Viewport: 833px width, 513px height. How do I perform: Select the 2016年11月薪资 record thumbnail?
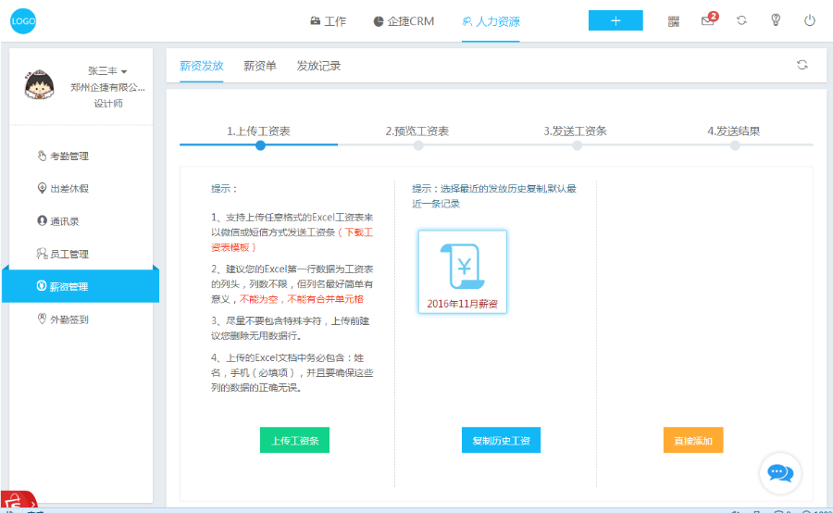coord(462,271)
